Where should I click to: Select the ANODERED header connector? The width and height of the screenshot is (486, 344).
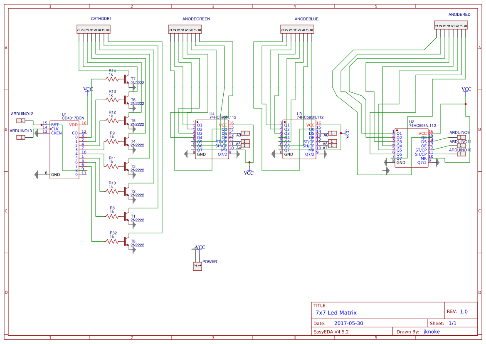(451, 25)
